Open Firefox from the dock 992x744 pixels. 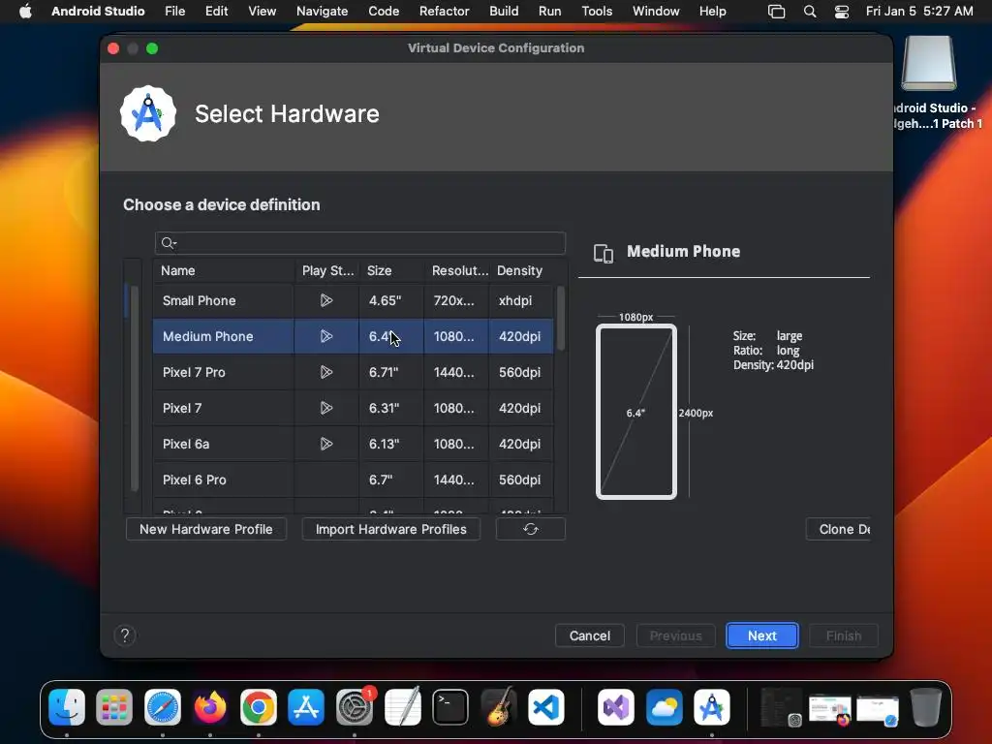[210, 706]
